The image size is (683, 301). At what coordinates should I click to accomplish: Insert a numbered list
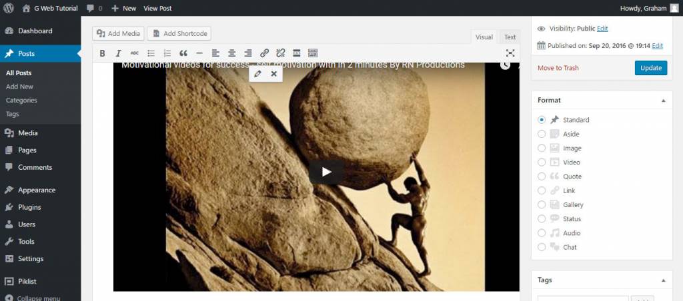[167, 53]
